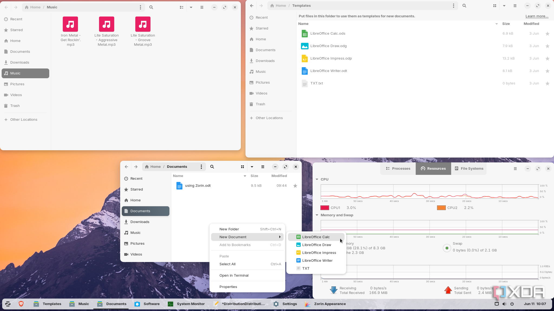
Task: Open Recent in Documents window sidebar
Action: 146,179
